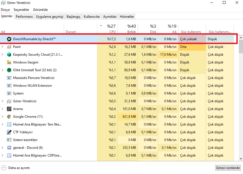Click the DirectXRunnable process icon

pos(9,39)
